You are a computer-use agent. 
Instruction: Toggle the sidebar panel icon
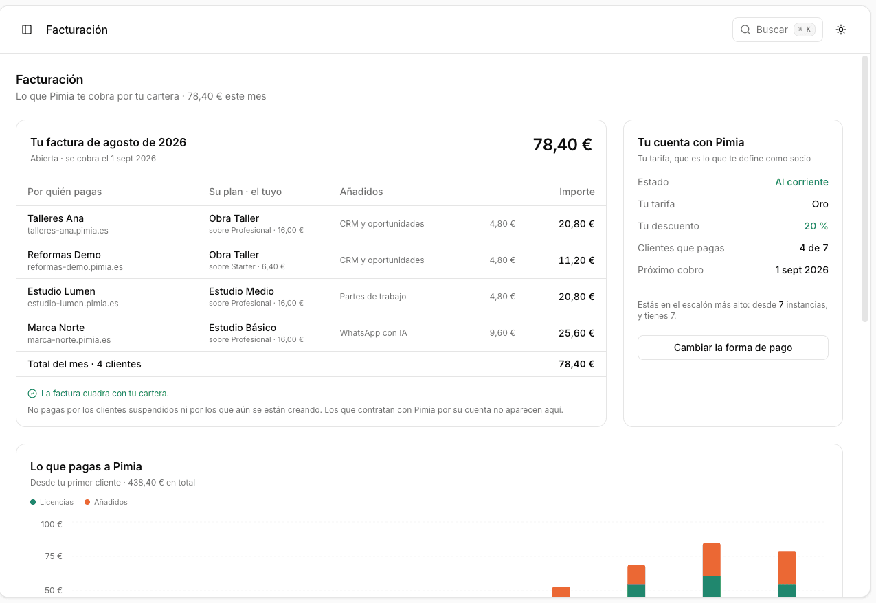coord(27,30)
